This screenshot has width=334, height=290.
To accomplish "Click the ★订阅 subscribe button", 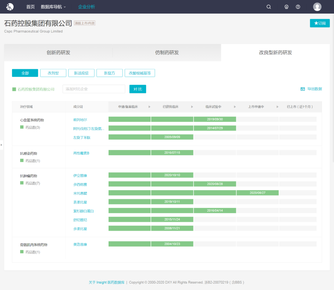I will click(320, 23).
